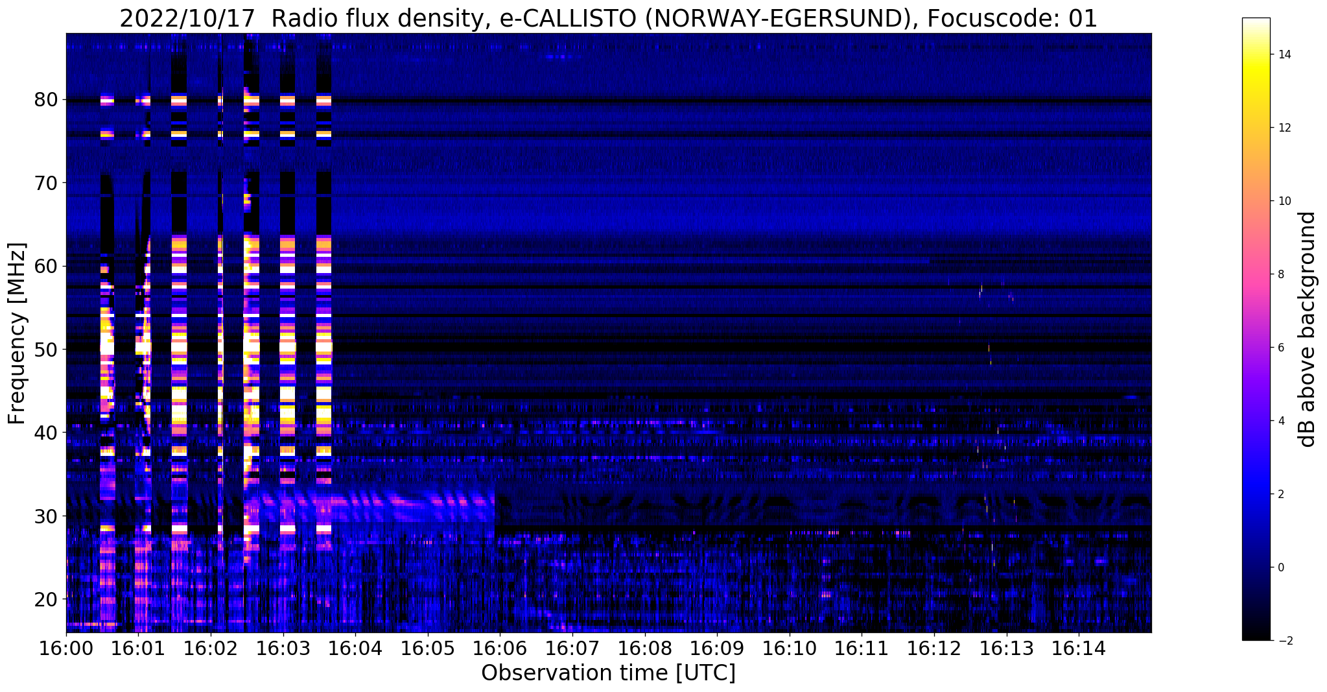Click the 20 MHz frequency tick label
The image size is (1327, 692).
pyautogui.click(x=45, y=599)
